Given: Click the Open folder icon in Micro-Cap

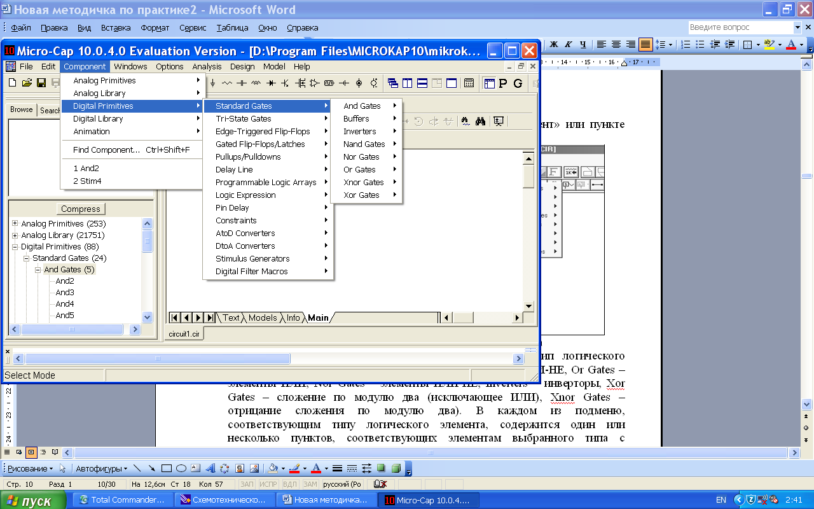Looking at the screenshot, I should point(27,83).
